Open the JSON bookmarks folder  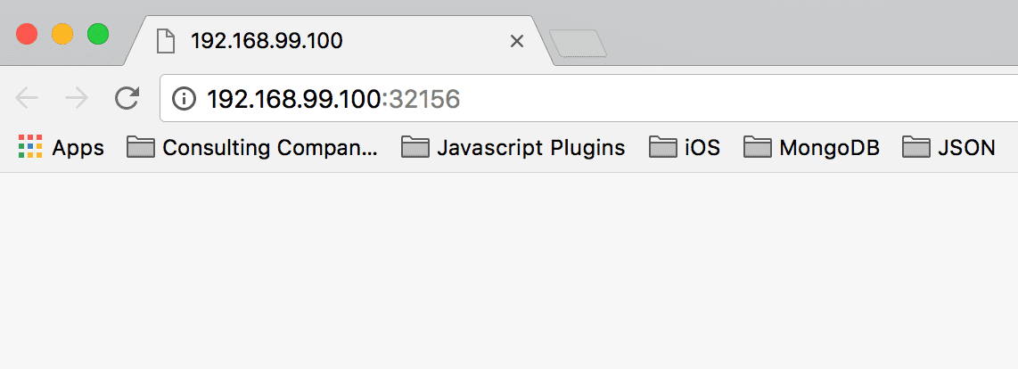click(948, 147)
